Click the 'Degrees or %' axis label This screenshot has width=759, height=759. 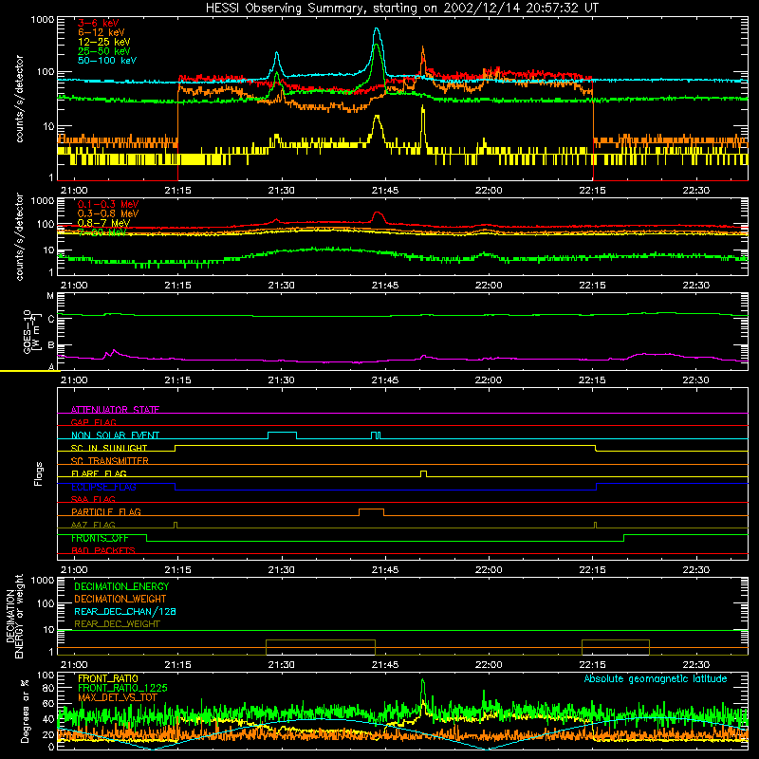(x=25, y=711)
